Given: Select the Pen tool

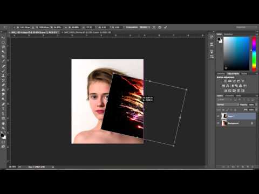Looking at the screenshot, I should [3, 104].
